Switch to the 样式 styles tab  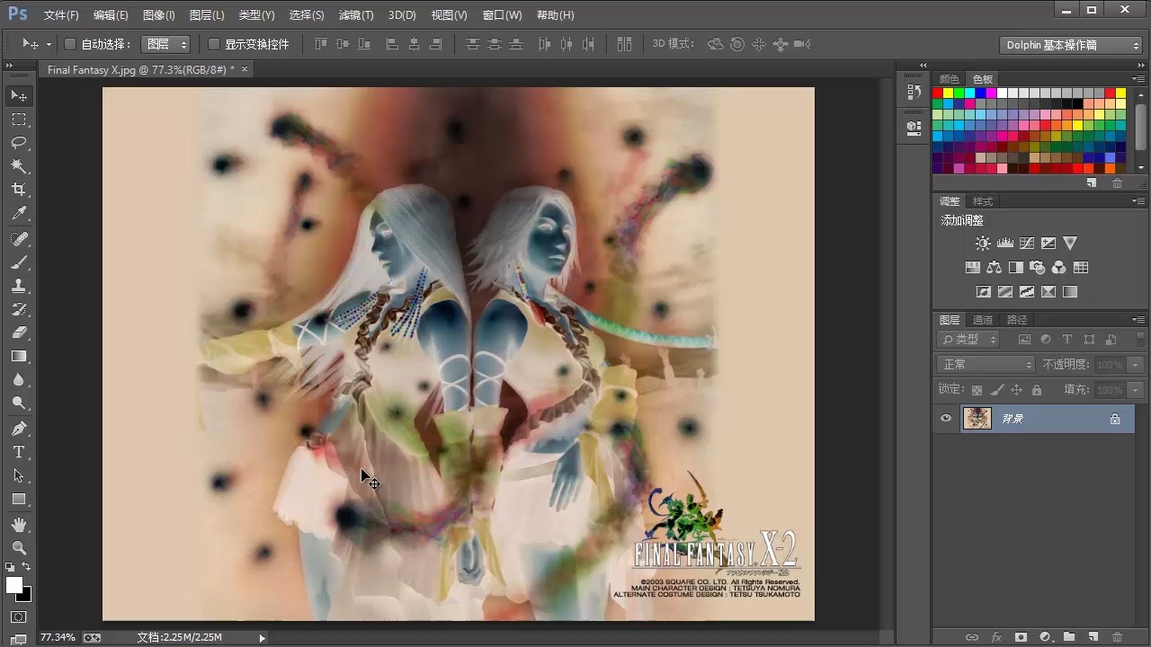tap(983, 201)
